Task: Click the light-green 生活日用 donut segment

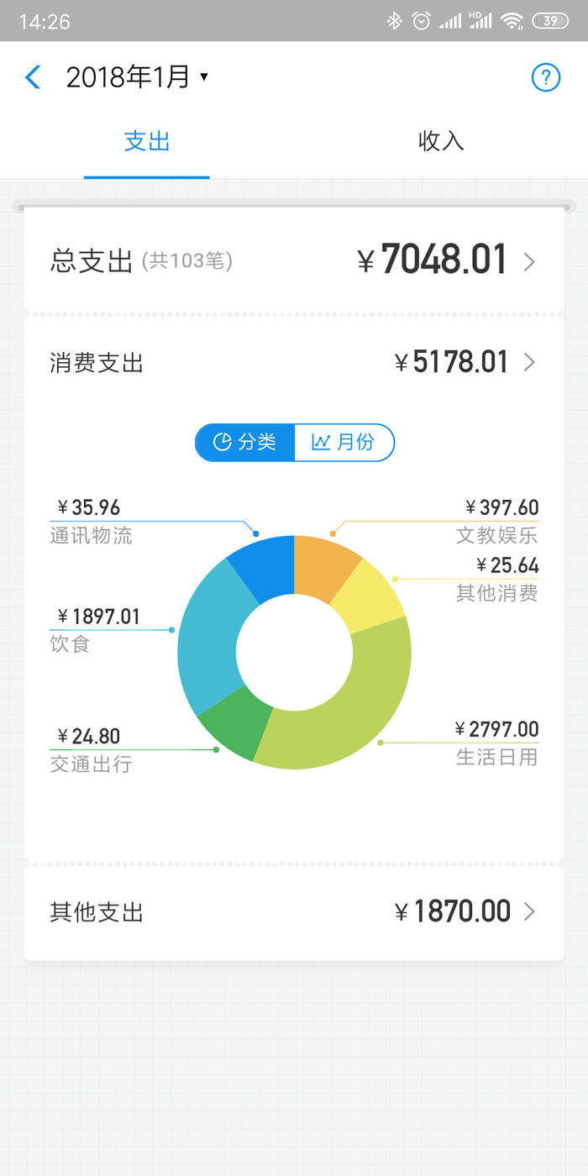Action: [x=353, y=714]
